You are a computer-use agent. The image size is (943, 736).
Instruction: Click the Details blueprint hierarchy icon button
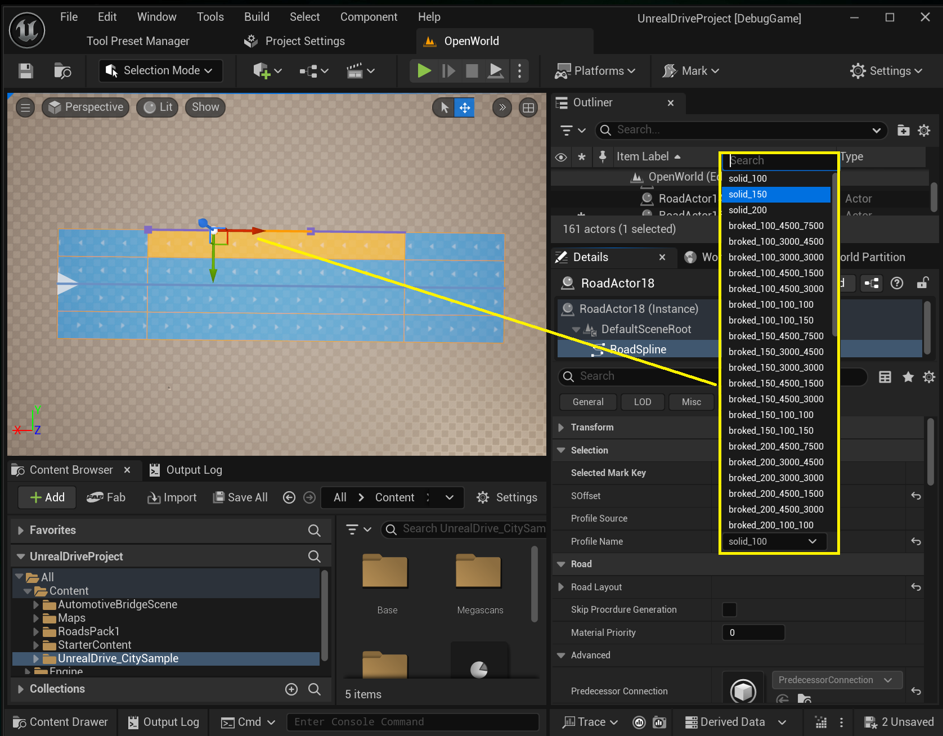coord(872,283)
